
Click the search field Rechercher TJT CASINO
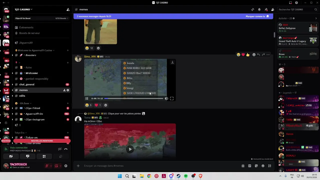point(298,9)
